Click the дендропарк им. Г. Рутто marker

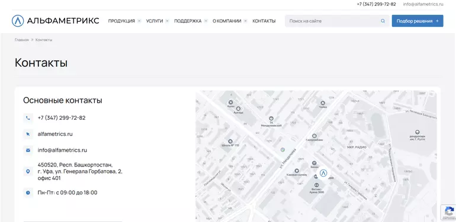(x=418, y=132)
